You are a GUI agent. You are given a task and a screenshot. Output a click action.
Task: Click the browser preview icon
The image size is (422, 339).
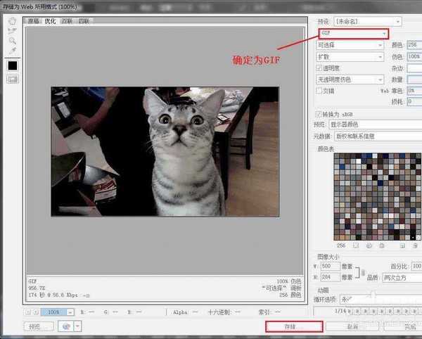[67, 326]
